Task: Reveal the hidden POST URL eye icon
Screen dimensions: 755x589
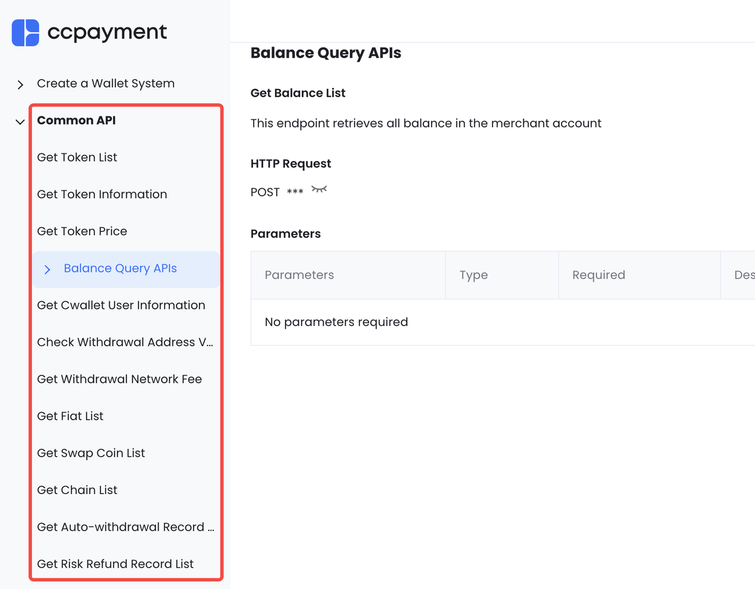Action: click(x=319, y=189)
